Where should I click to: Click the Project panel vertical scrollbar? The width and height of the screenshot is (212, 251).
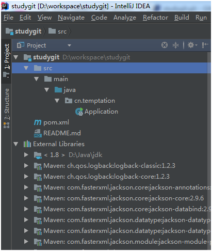209,150
